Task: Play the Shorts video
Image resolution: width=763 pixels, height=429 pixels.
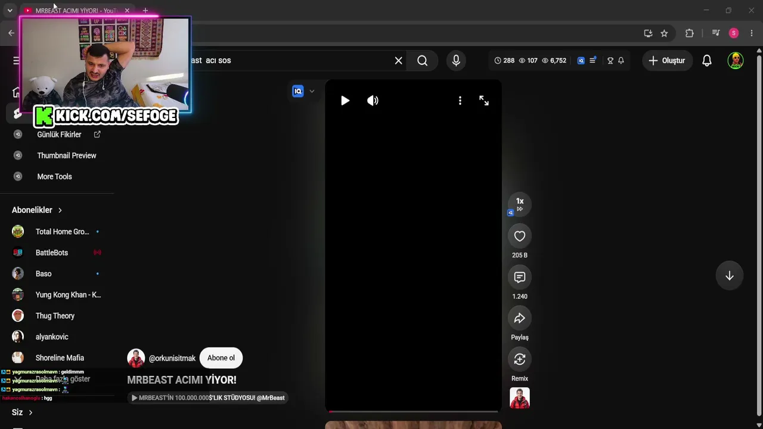Action: pyautogui.click(x=345, y=101)
